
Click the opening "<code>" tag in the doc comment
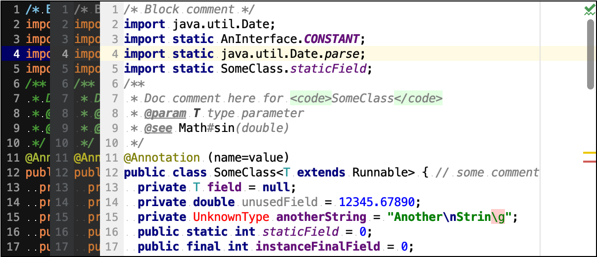(311, 98)
